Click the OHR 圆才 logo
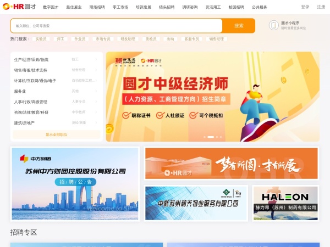Image resolution: width=330 pixels, height=247 pixels. [x=19, y=7]
